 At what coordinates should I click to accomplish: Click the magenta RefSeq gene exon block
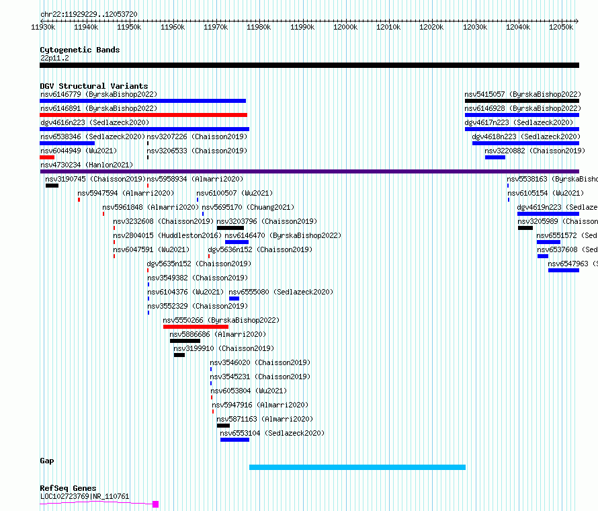pyautogui.click(x=156, y=504)
